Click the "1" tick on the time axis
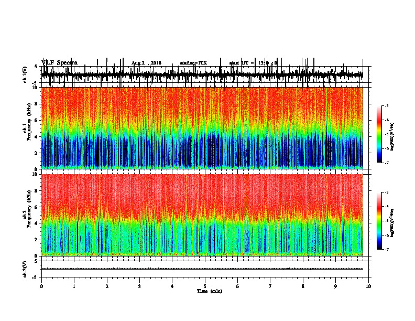 click(74, 286)
